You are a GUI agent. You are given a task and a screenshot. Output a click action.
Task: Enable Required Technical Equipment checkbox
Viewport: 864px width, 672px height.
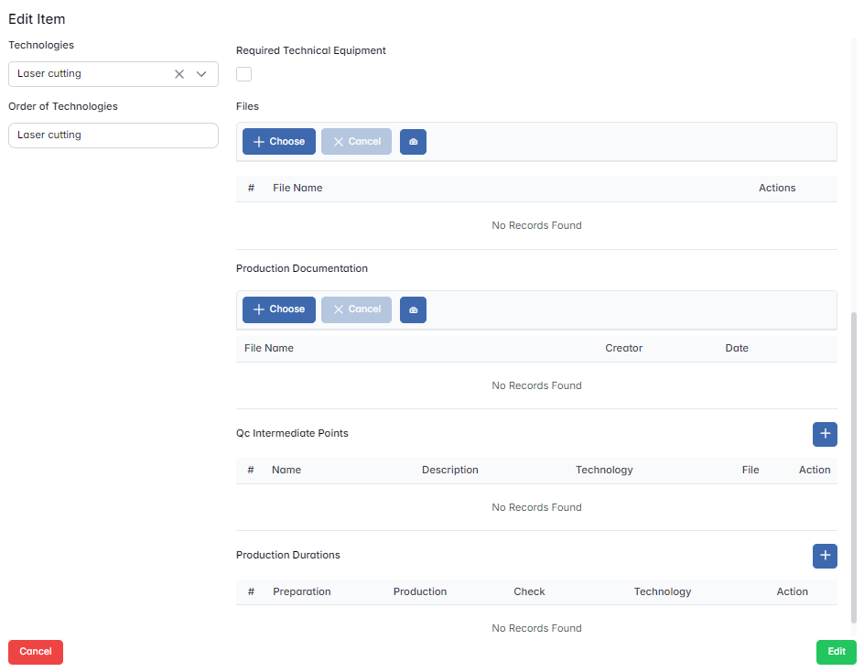(244, 74)
